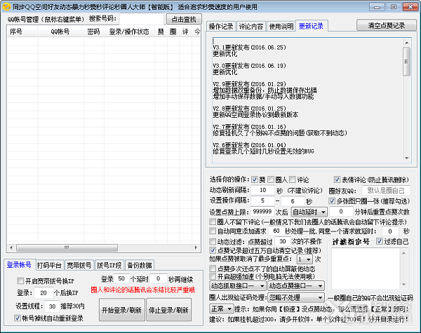Image resolution: width=421 pixels, height=333 pixels.
Task: Click the 60 秒处理一批 field
Action: point(276,231)
